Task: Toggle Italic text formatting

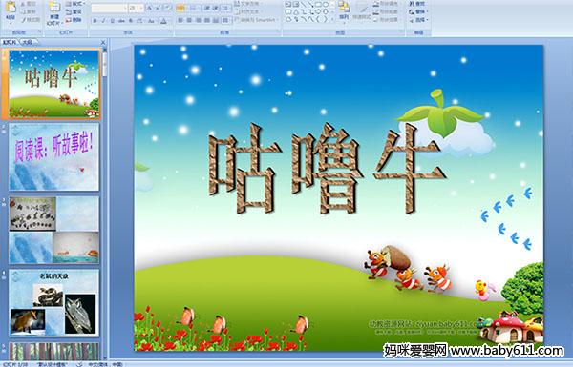Action: 103,21
